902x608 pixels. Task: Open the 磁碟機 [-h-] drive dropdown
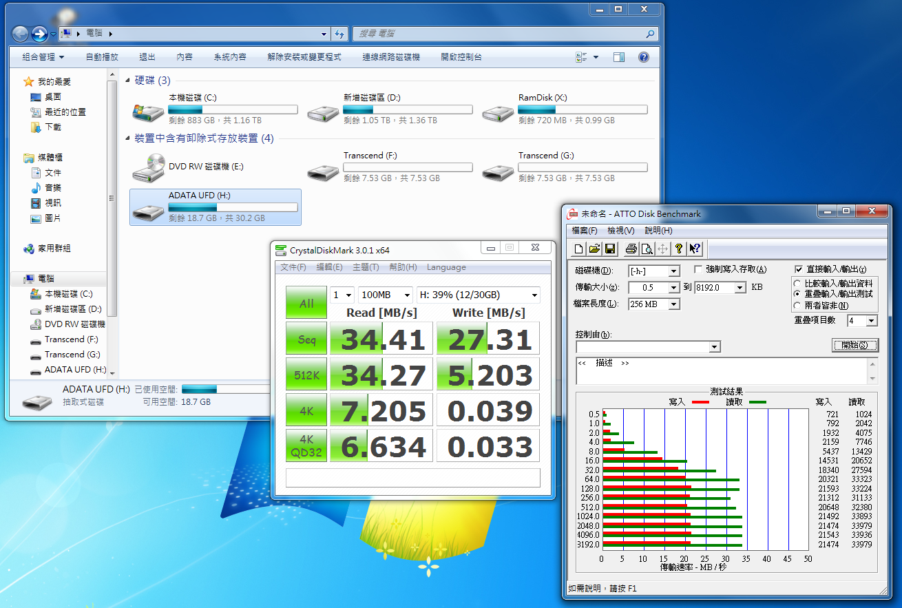[674, 271]
